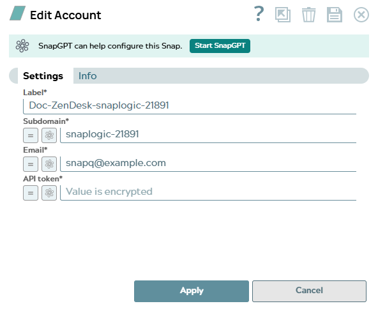
Task: Click the encrypted API token field
Action: pyautogui.click(x=208, y=192)
